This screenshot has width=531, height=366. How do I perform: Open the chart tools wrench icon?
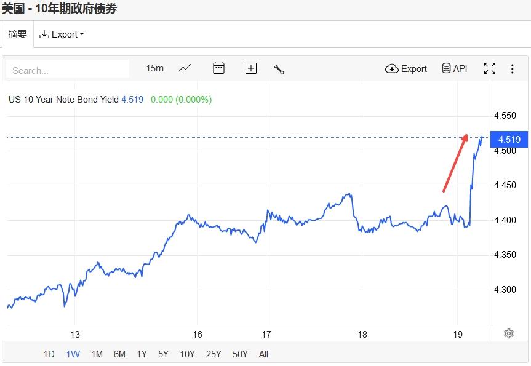279,69
